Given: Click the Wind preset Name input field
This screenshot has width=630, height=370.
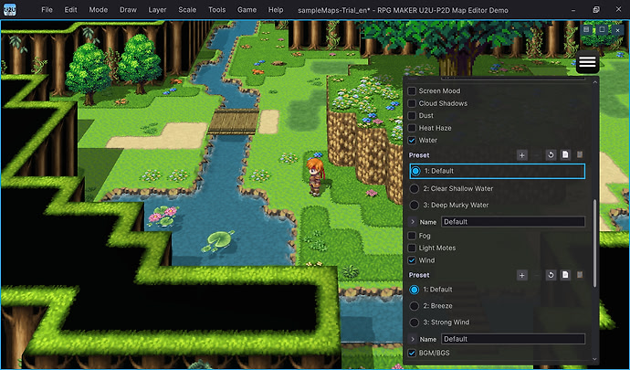Looking at the screenshot, I should tap(513, 339).
